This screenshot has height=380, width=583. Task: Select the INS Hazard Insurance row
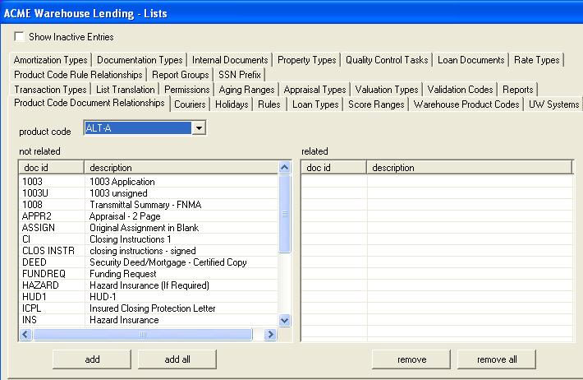pyautogui.click(x=149, y=320)
